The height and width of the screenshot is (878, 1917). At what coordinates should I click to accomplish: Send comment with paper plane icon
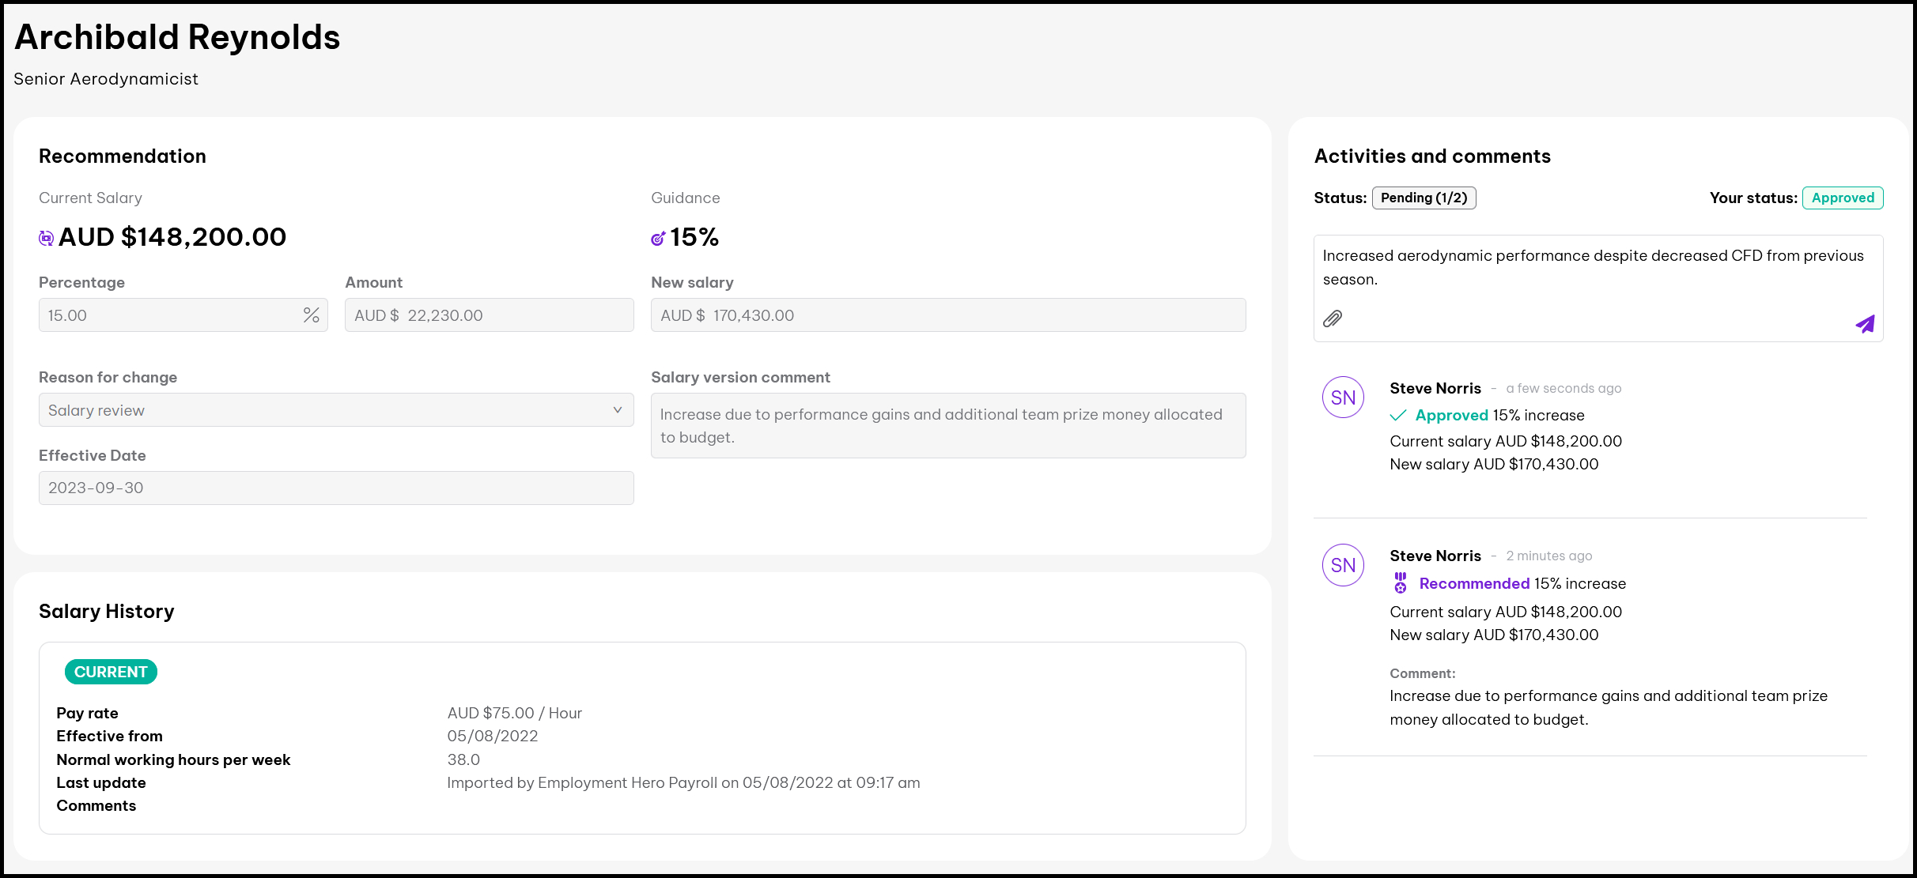tap(1865, 324)
